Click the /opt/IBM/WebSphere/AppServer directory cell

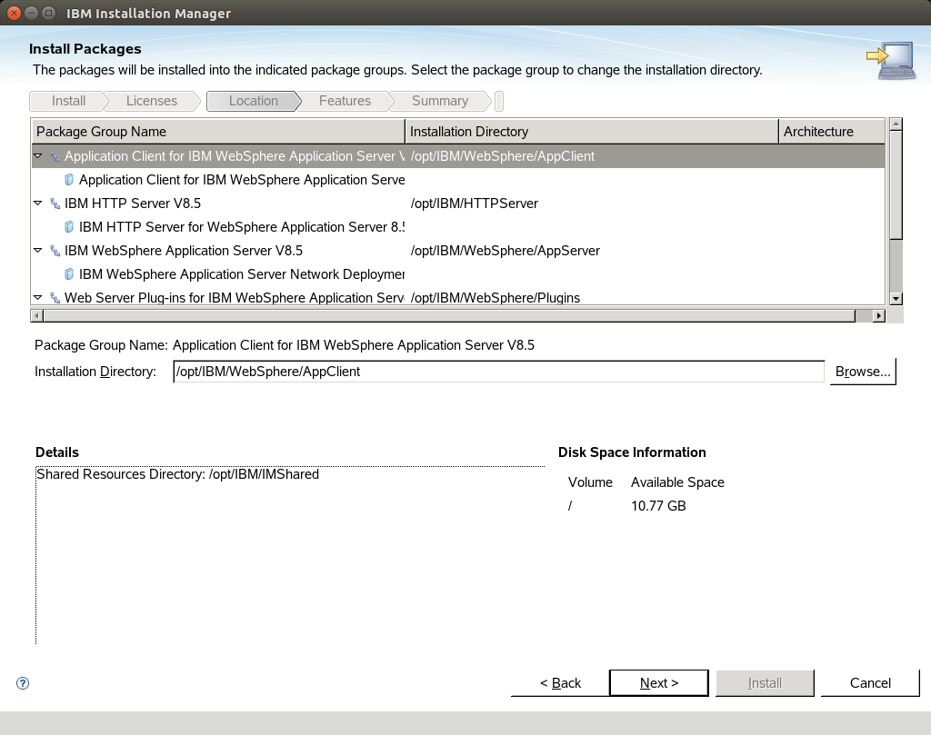click(x=506, y=251)
